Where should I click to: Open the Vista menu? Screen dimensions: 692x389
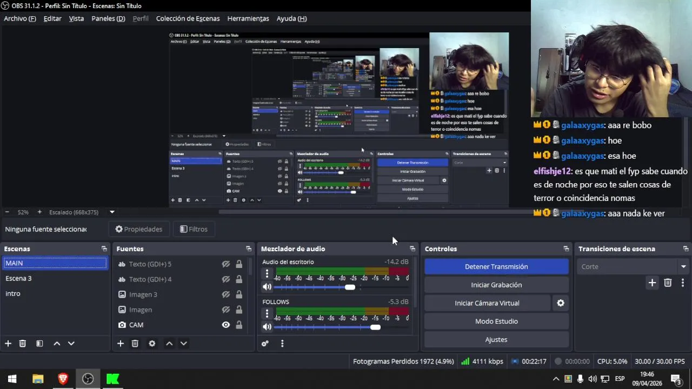(76, 18)
